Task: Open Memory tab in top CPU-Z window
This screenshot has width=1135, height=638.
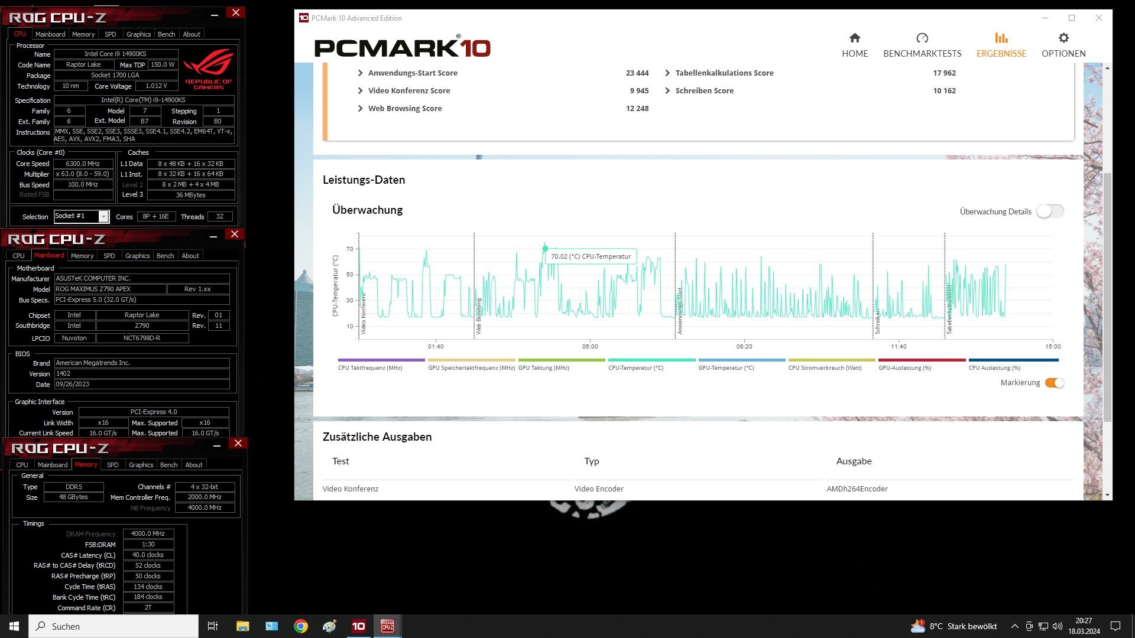Action: 83,34
